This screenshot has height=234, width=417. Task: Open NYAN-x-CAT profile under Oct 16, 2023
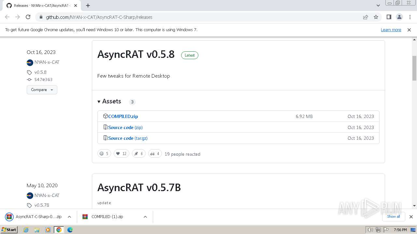(x=47, y=62)
